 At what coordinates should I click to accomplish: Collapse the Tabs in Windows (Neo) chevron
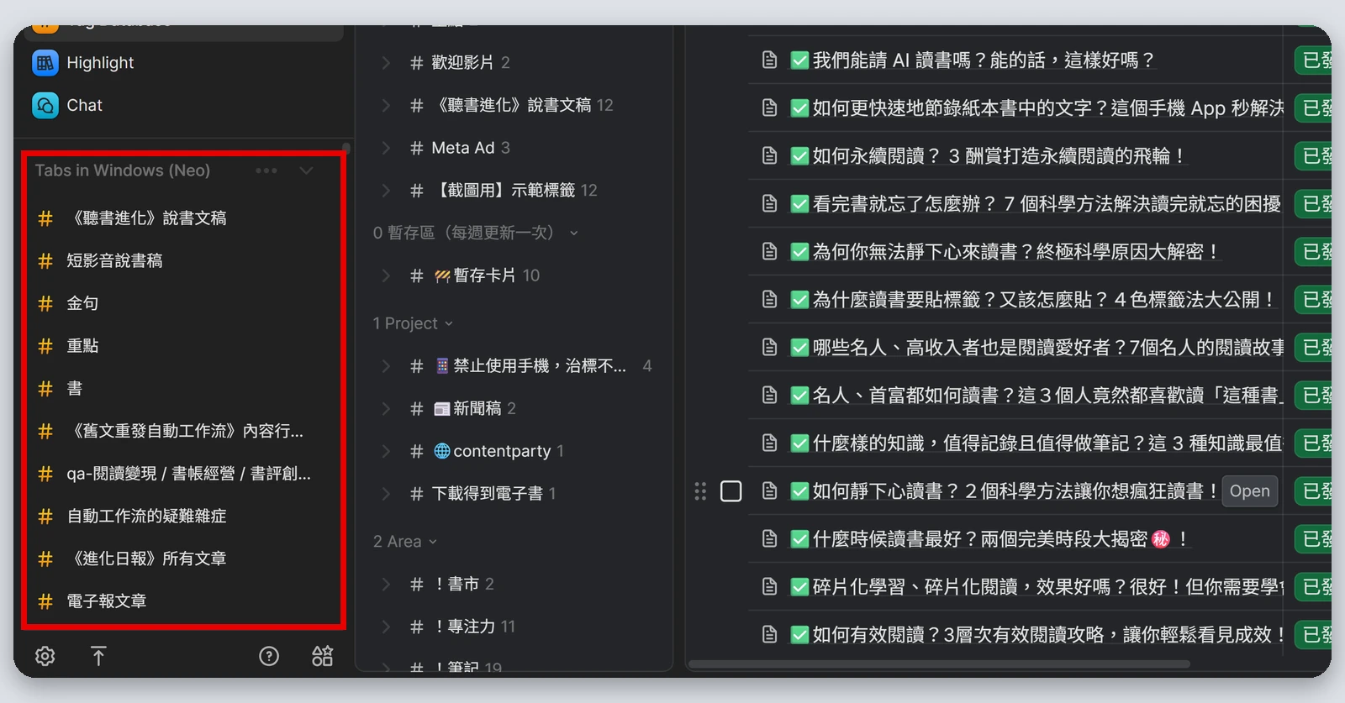(306, 171)
